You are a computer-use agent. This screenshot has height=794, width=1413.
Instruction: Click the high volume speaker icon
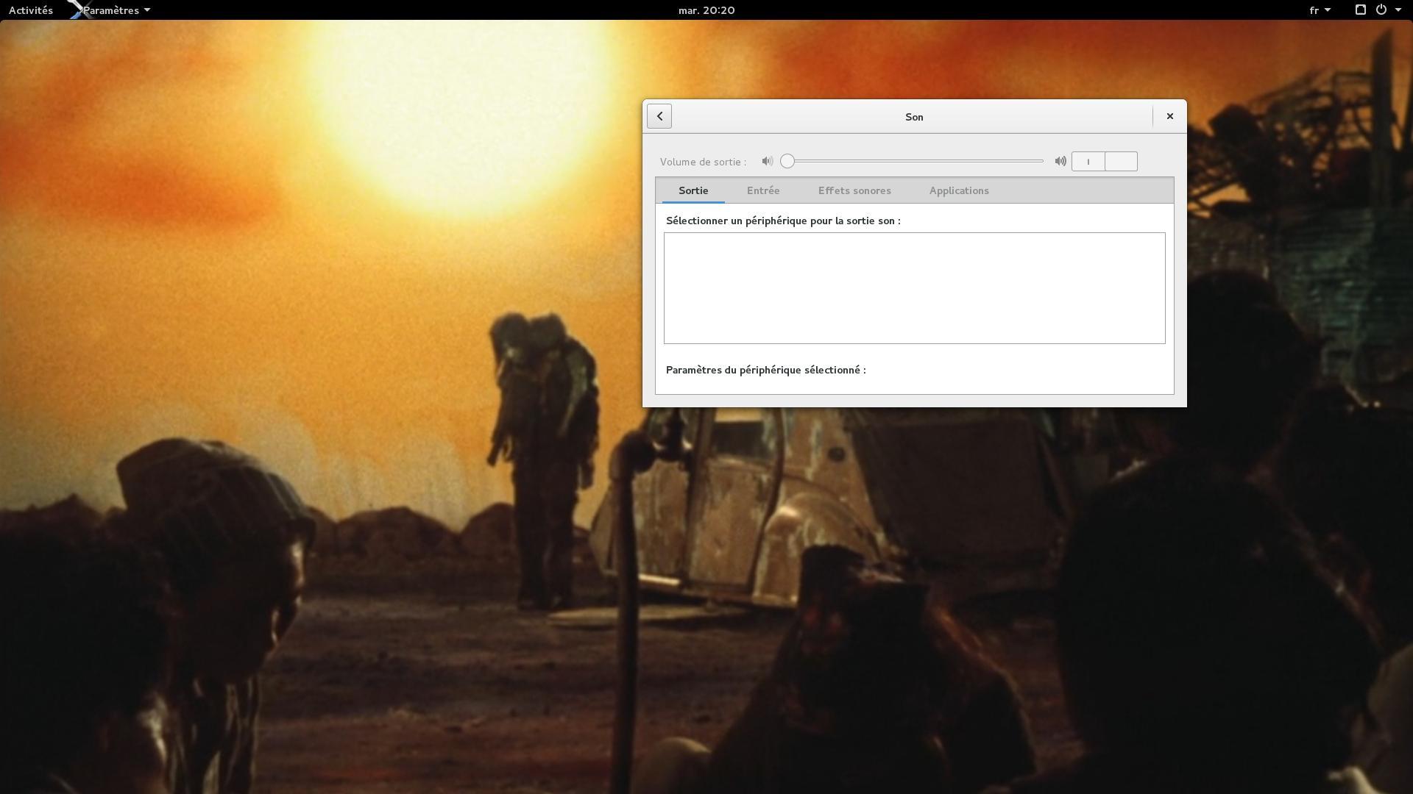tap(1060, 161)
